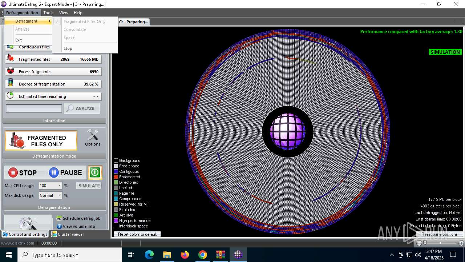Open the Tools menu
465x262 pixels.
[48, 13]
